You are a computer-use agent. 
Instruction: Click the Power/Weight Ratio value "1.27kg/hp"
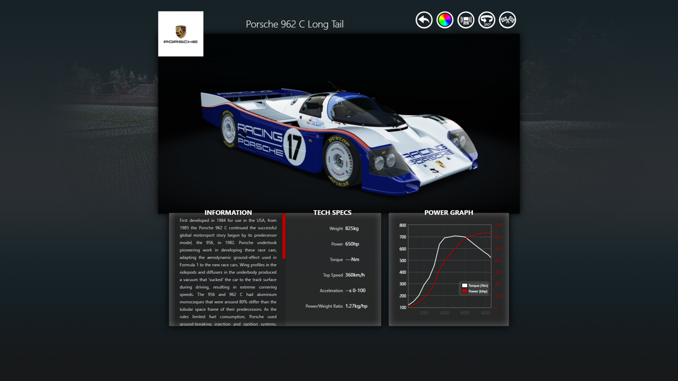click(x=356, y=306)
